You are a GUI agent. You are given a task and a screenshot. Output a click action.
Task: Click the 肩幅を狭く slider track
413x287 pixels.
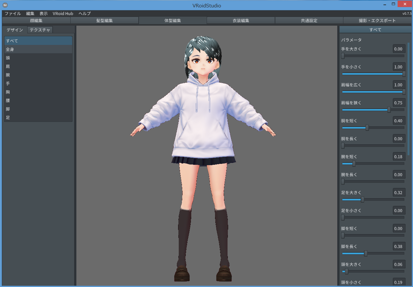[373, 110]
